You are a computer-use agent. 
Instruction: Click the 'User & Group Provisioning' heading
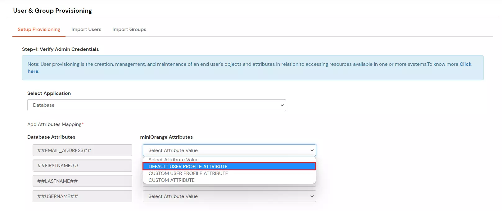(x=52, y=11)
